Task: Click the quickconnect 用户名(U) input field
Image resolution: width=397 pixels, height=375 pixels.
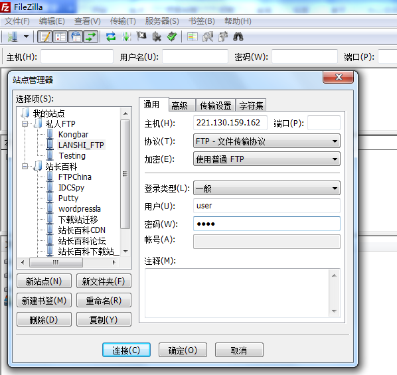Action: pos(195,56)
